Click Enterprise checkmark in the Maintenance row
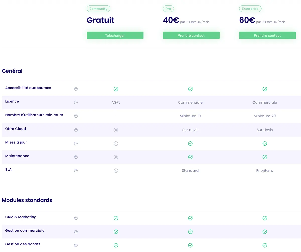Image resolution: width=301 pixels, height=252 pixels. (x=265, y=157)
